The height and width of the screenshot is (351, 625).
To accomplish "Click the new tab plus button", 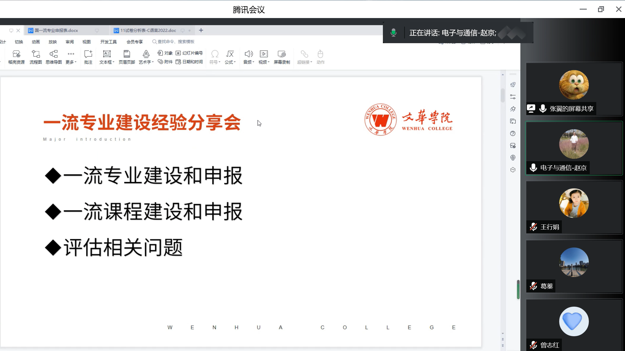I will coord(201,30).
